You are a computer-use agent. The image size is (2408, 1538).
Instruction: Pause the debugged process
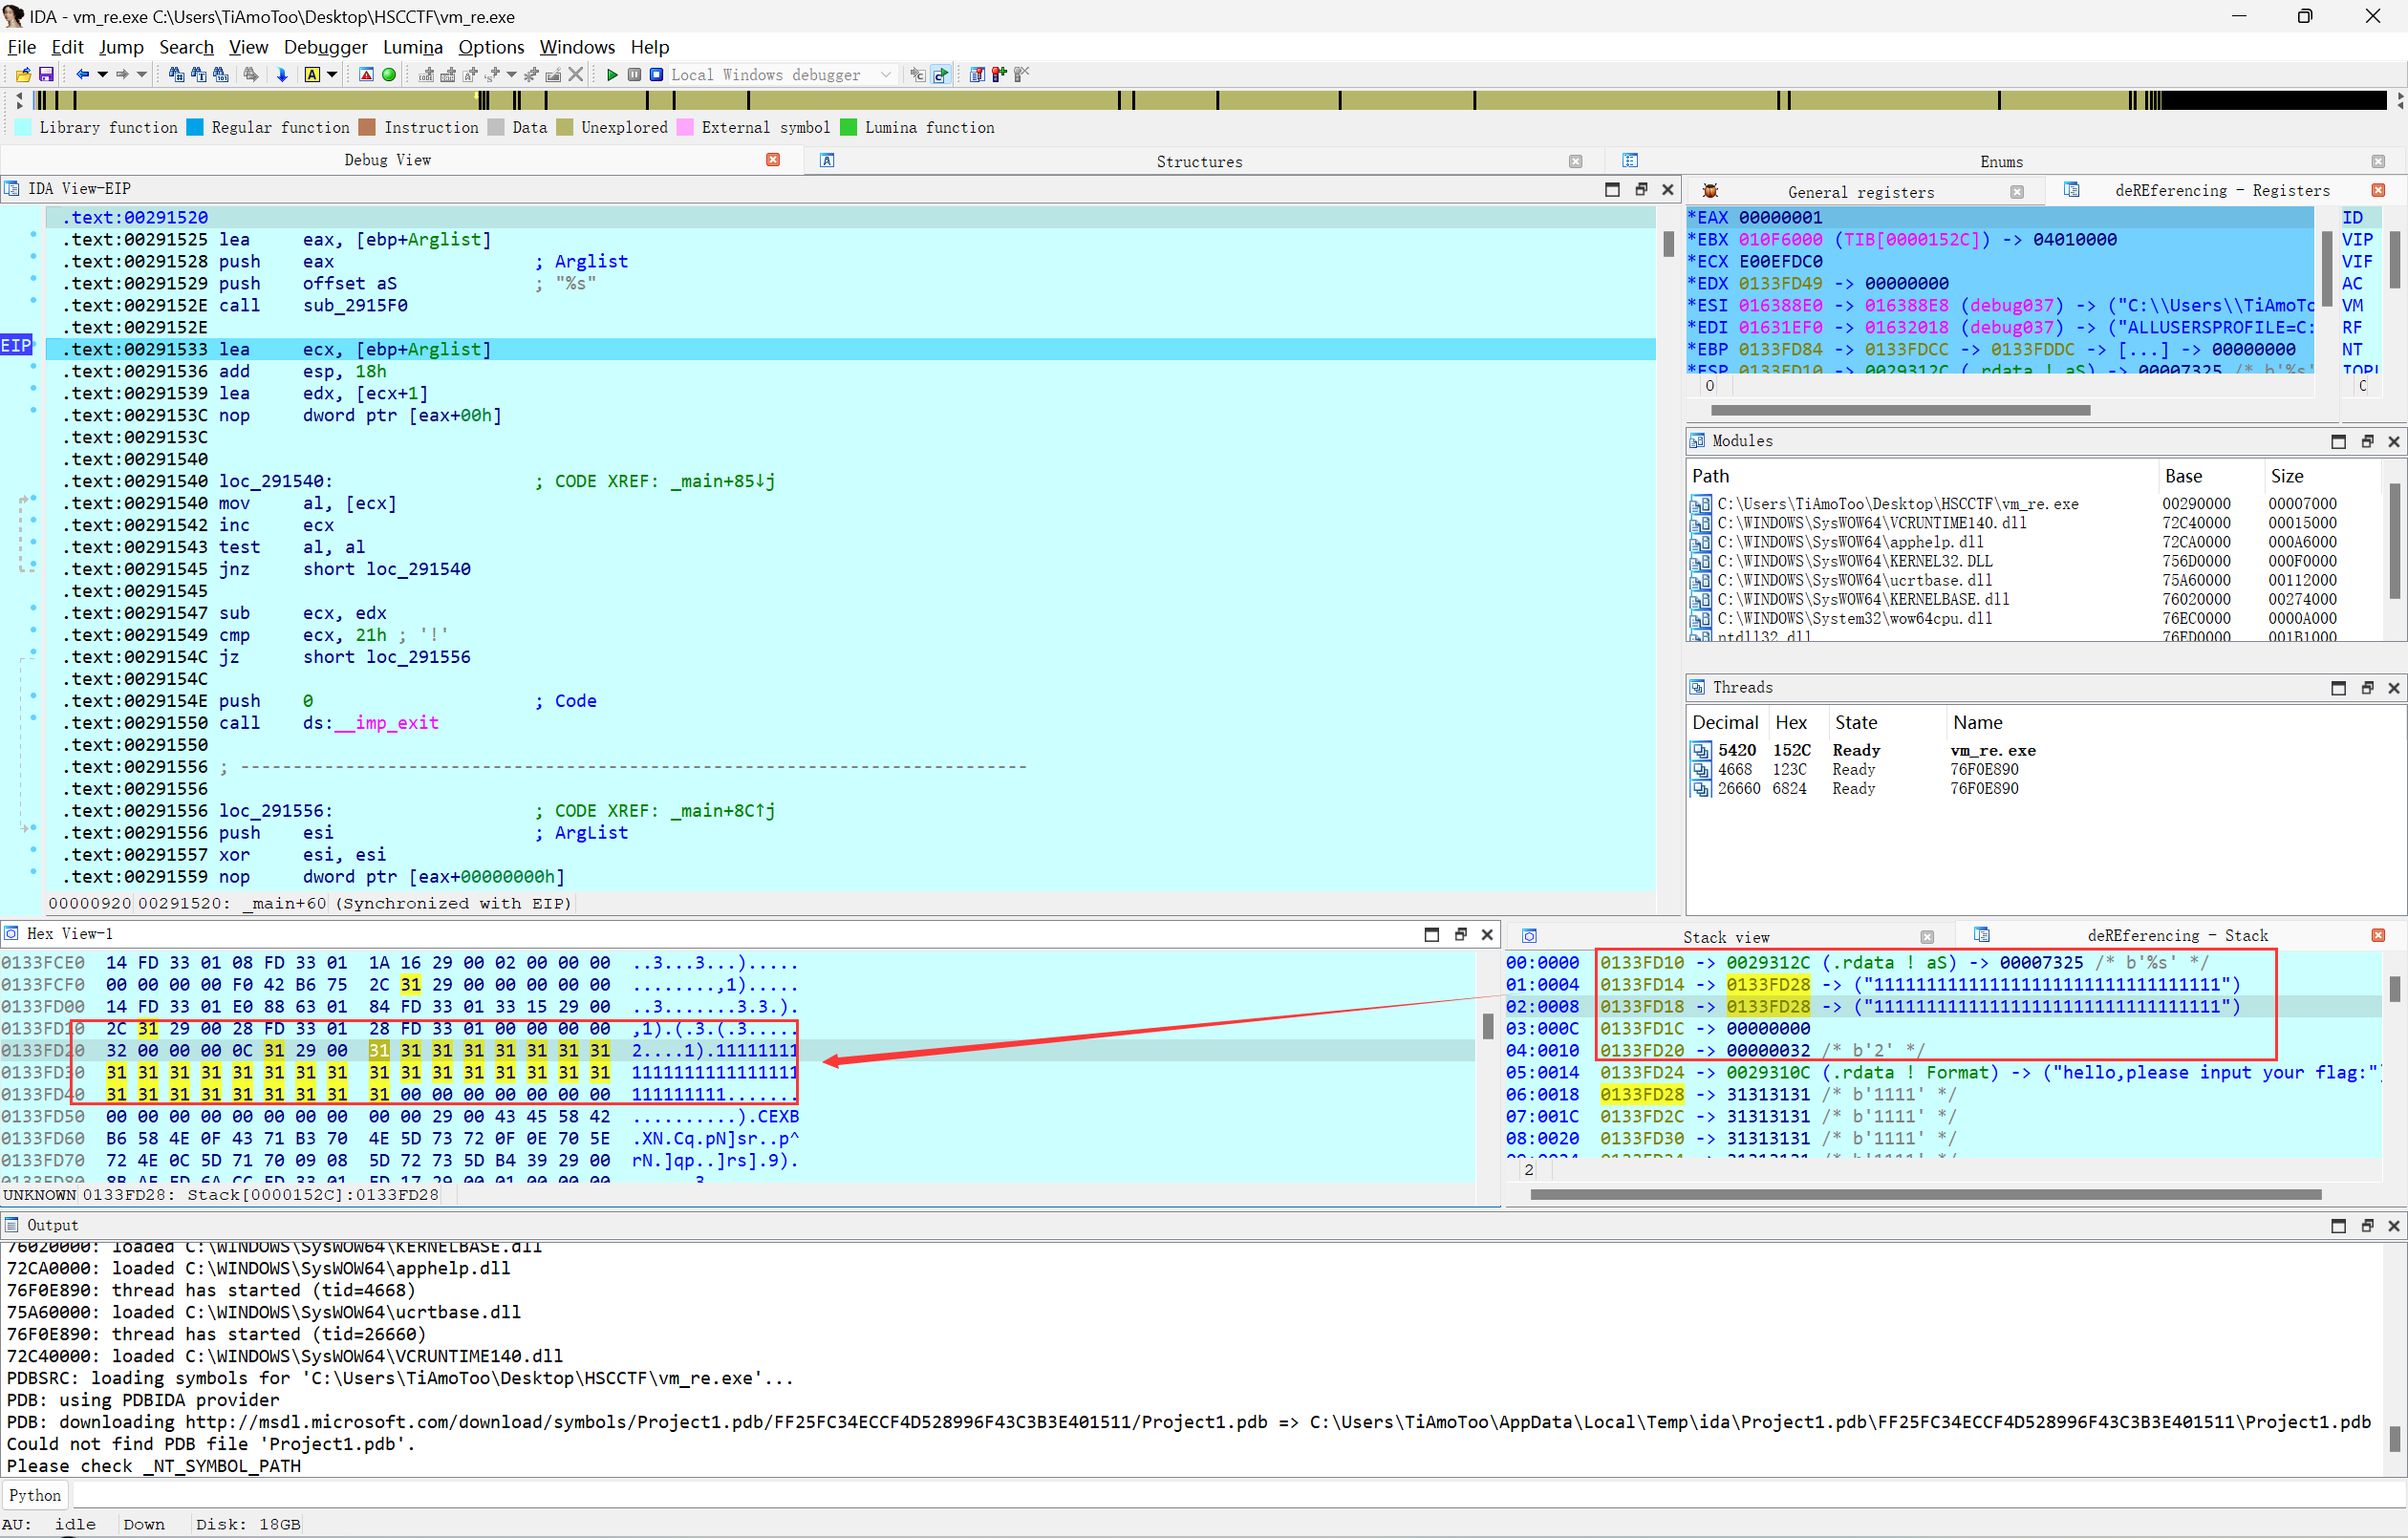(x=634, y=75)
